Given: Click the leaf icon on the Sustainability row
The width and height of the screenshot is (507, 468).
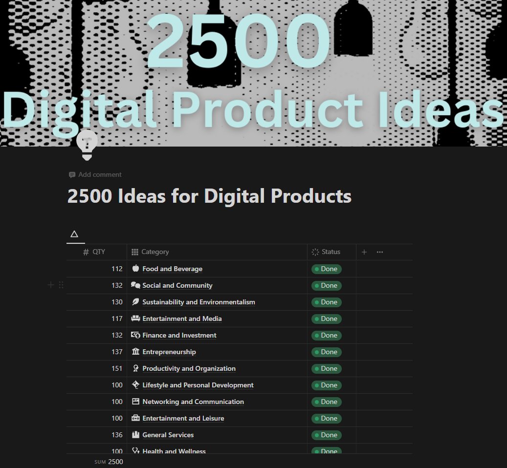Looking at the screenshot, I should click(135, 302).
